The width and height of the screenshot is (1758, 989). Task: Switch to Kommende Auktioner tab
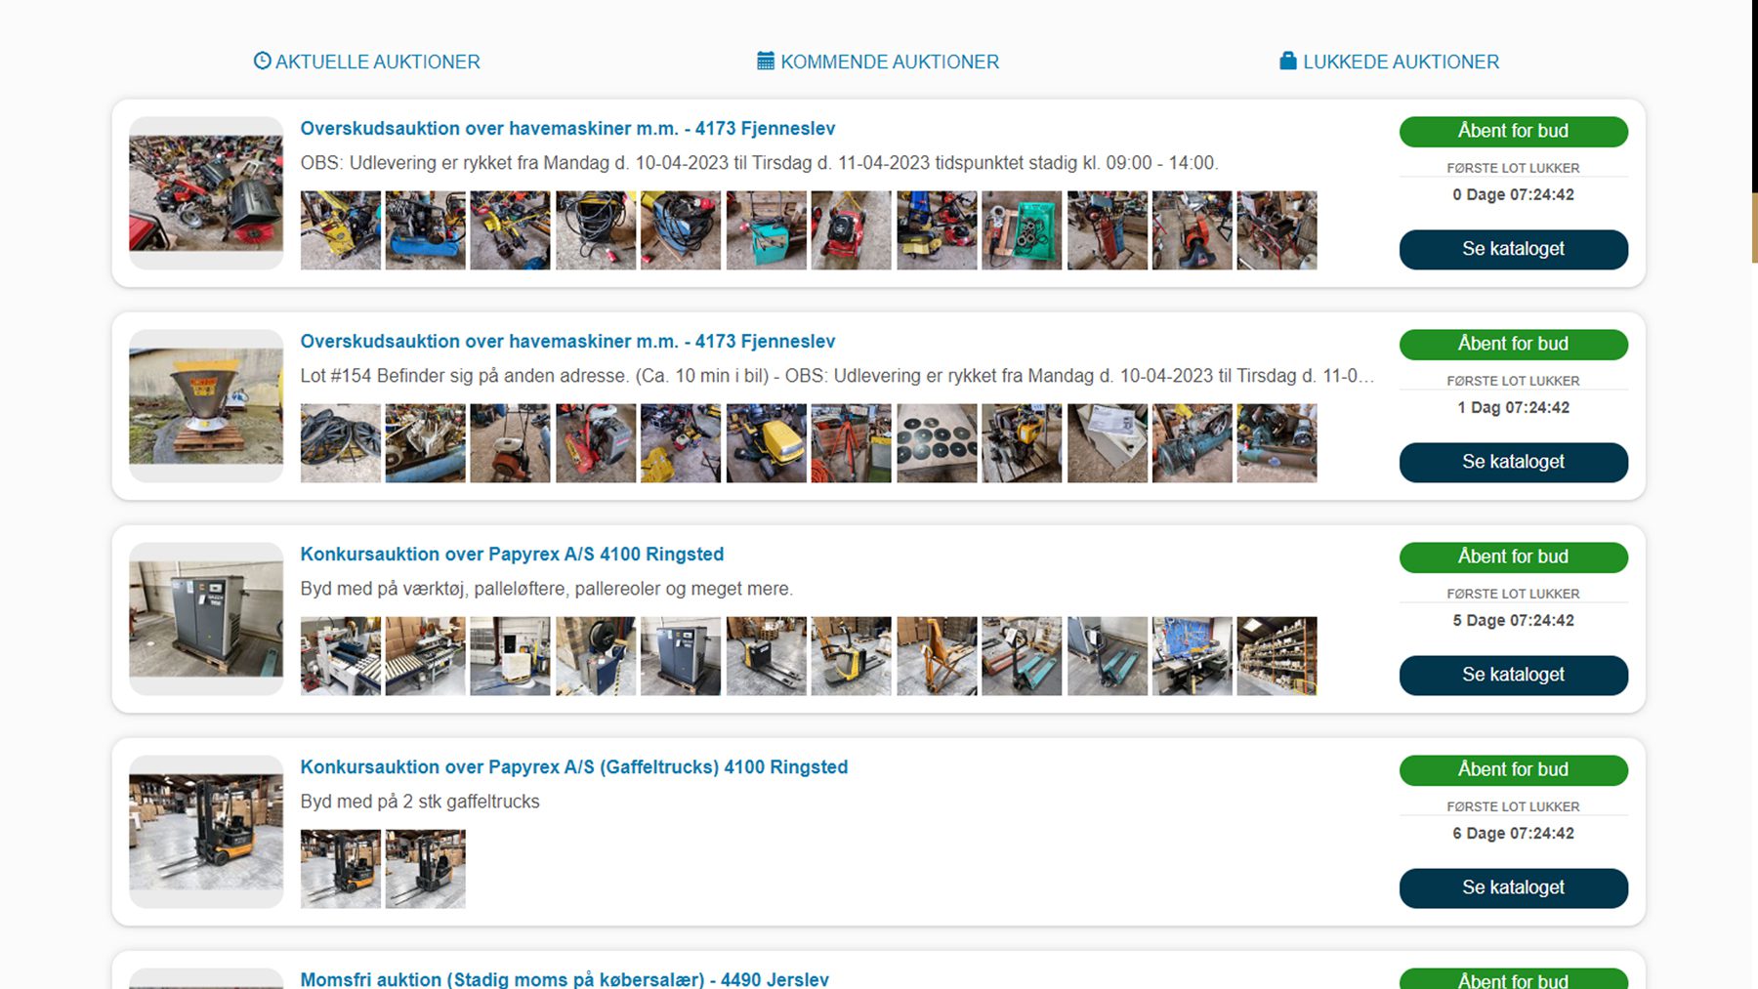pos(878,62)
